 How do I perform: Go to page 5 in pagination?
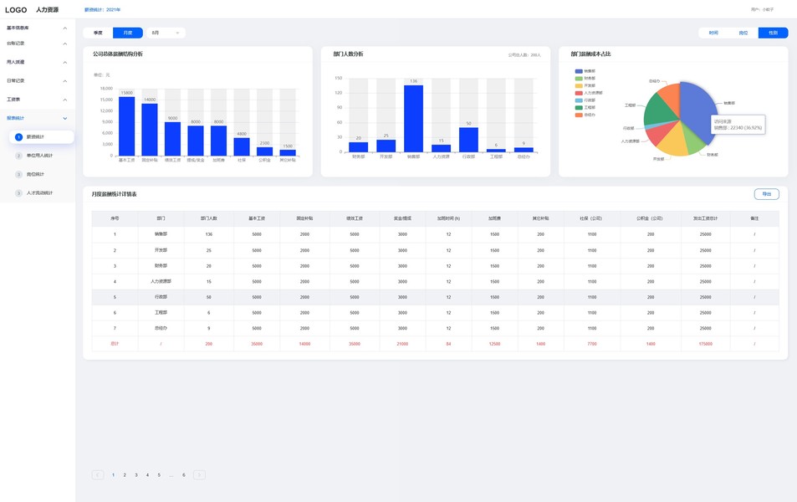159,475
